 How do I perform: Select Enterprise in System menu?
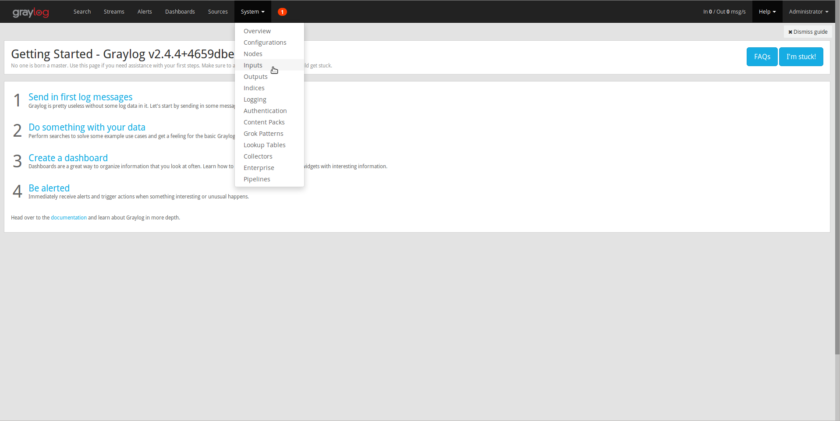pyautogui.click(x=269, y=168)
